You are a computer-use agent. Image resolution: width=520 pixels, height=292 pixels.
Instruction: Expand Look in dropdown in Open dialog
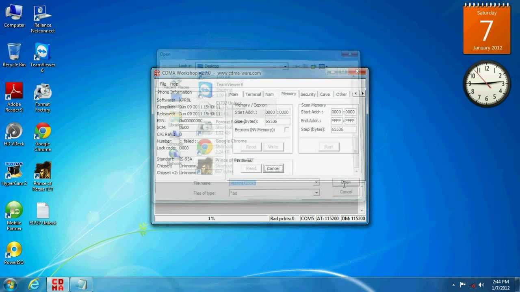pyautogui.click(x=285, y=66)
